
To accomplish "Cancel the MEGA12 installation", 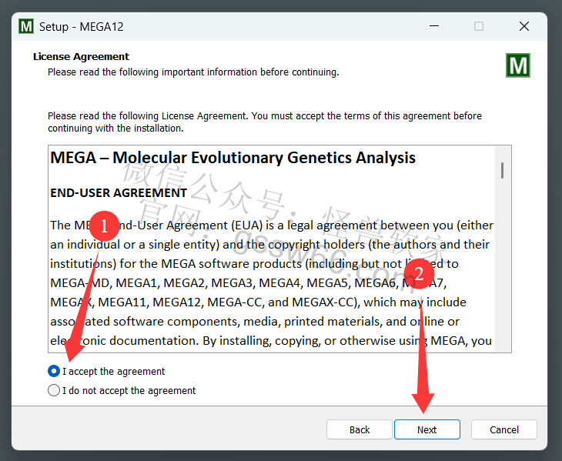I will 504,429.
